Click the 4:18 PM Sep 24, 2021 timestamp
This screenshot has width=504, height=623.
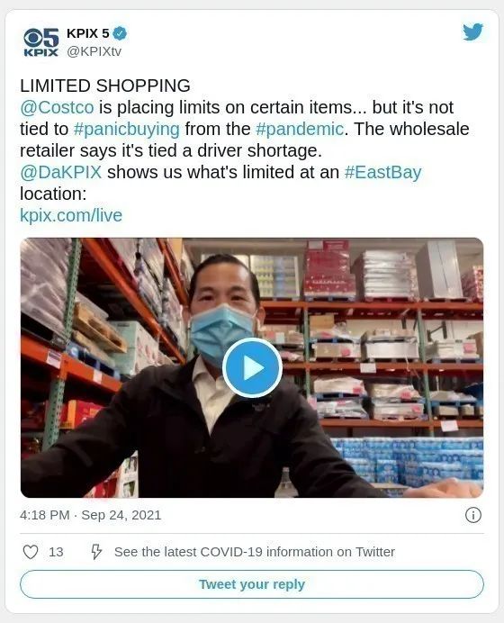click(x=91, y=515)
